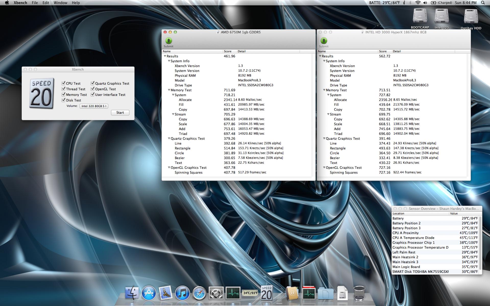Open the Apple menu
Image resolution: width=490 pixels, height=306 pixels.
(7, 3)
